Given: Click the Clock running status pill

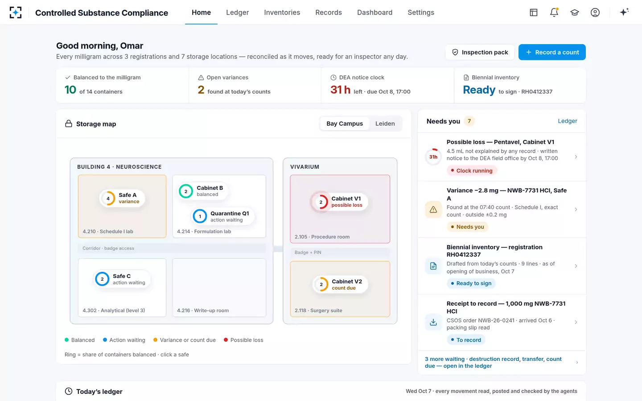Looking at the screenshot, I should [x=472, y=171].
